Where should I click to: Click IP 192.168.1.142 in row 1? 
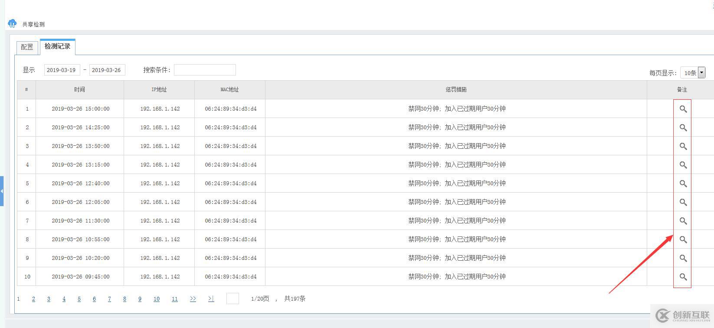tap(160, 109)
